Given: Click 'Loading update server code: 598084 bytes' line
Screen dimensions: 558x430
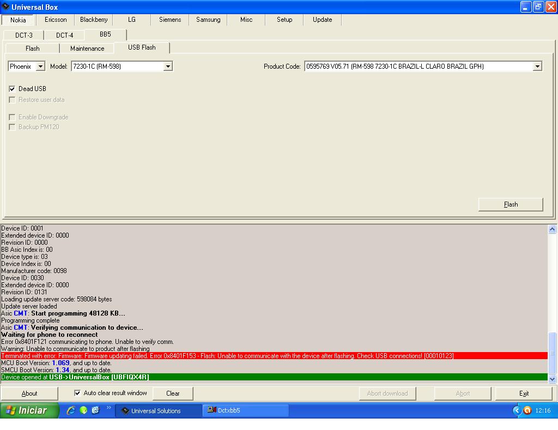Looking at the screenshot, I should [x=57, y=299].
